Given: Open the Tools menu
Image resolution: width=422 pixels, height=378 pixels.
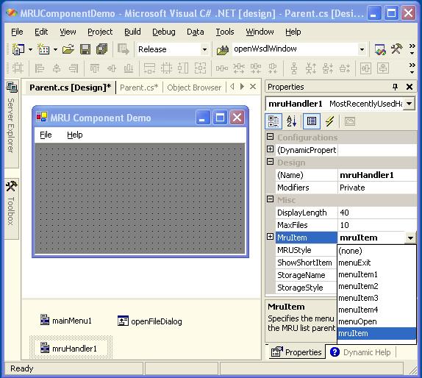Looking at the screenshot, I should [225, 32].
